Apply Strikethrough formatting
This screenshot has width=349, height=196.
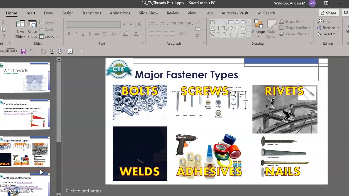click(x=97, y=34)
